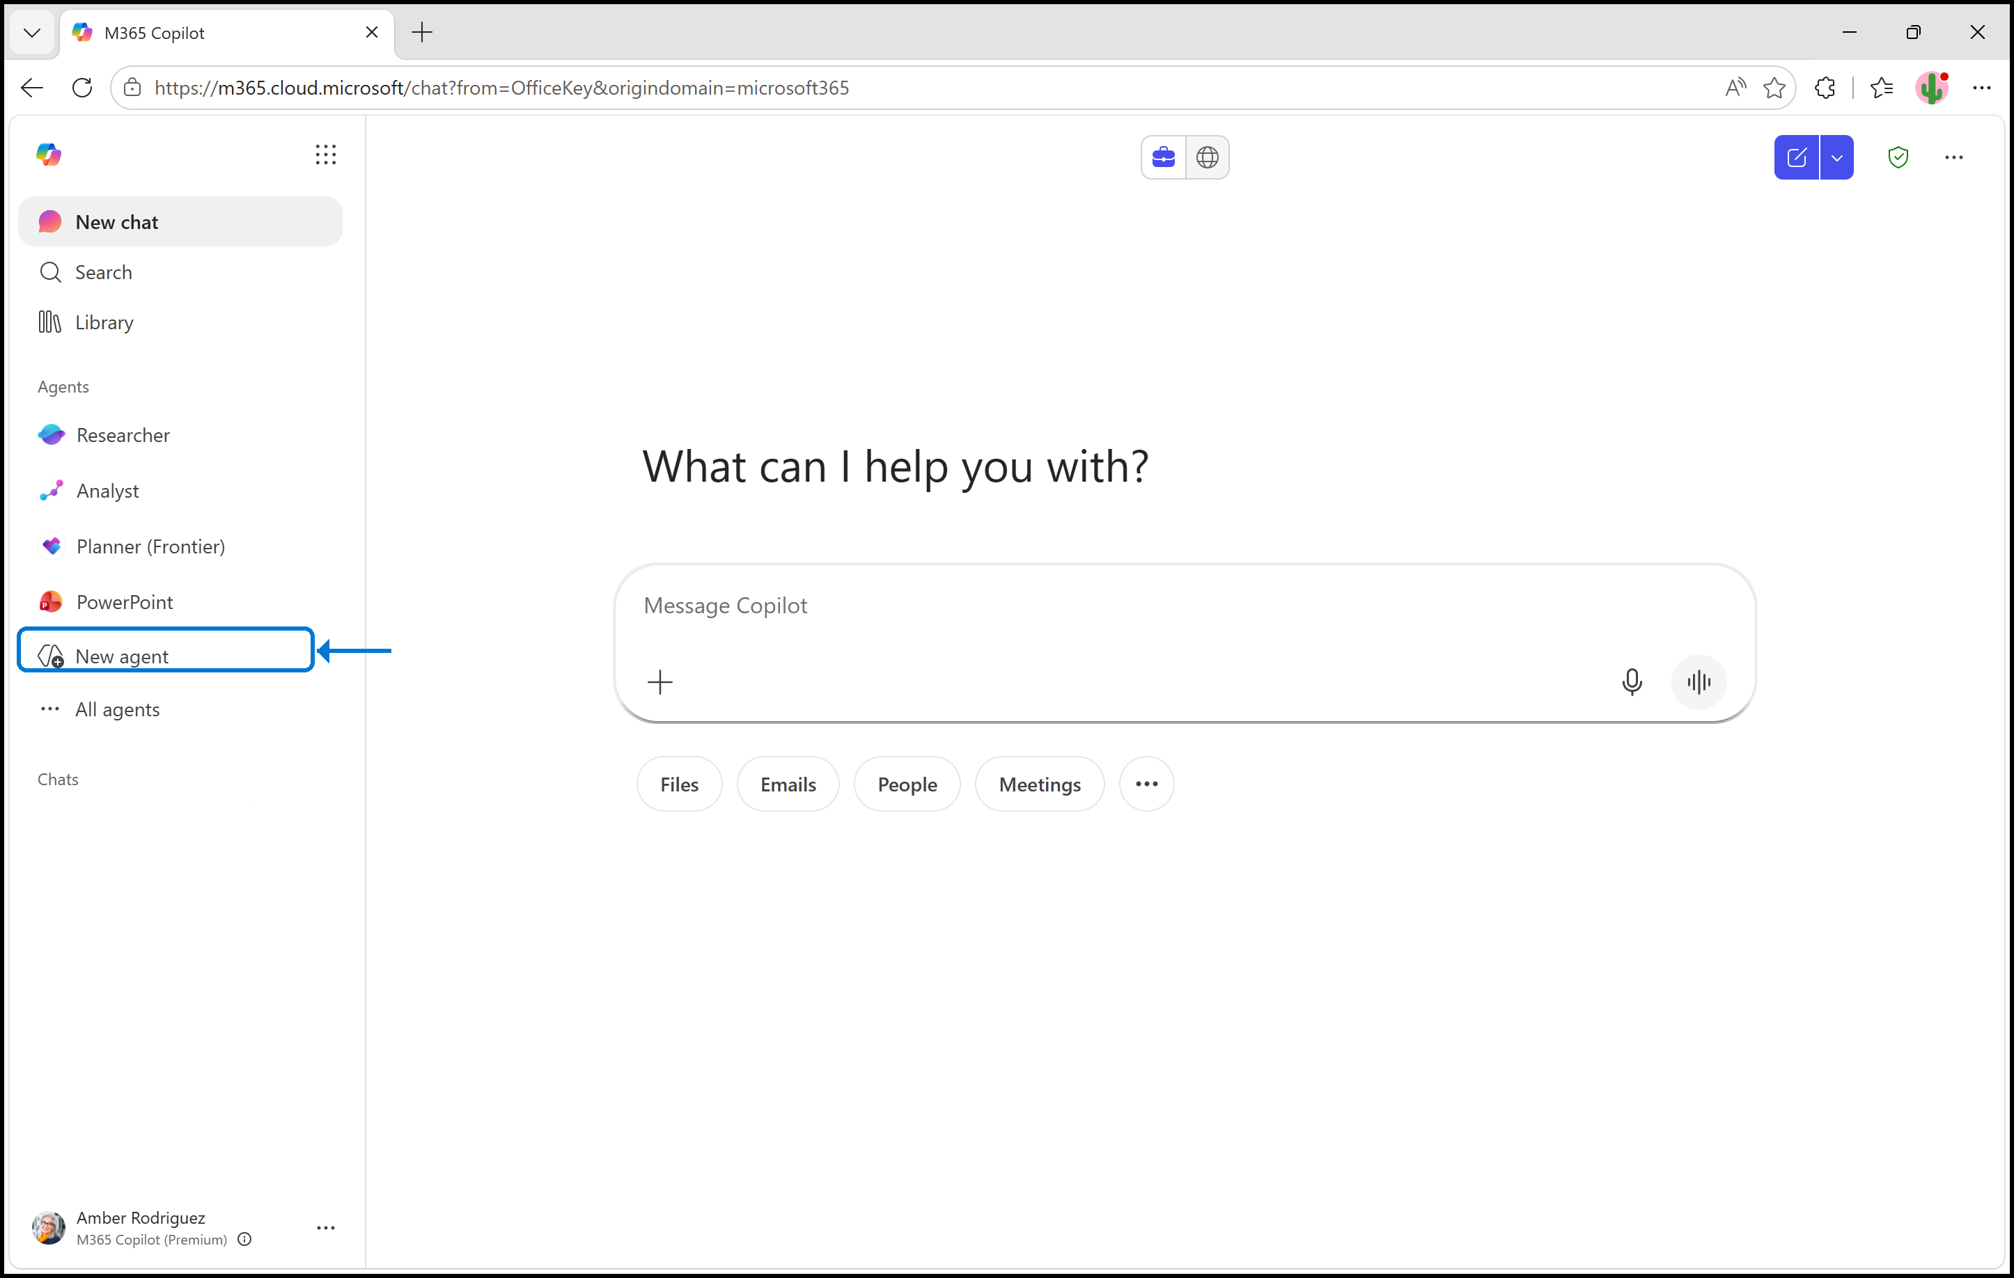Select the M365 Copilot browser tab
The image size is (2014, 1278).
[226, 33]
